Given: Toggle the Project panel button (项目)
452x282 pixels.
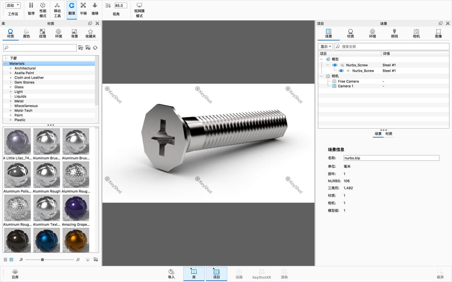Looking at the screenshot, I should (x=217, y=274).
